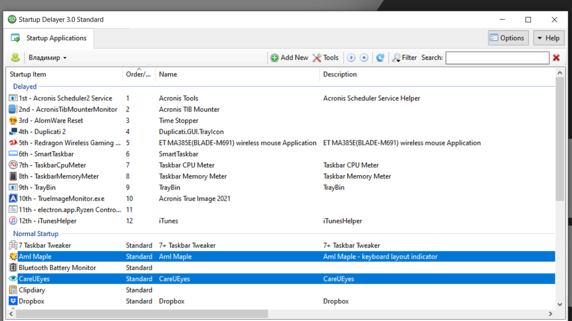Click the green user icon in toolbar
The width and height of the screenshot is (572, 321).
pos(16,58)
